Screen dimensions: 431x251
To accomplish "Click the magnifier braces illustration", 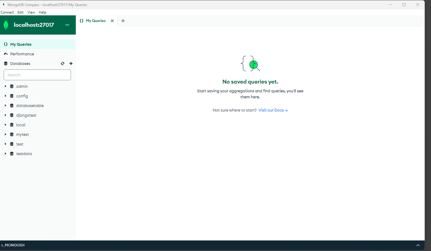I will click(x=250, y=64).
